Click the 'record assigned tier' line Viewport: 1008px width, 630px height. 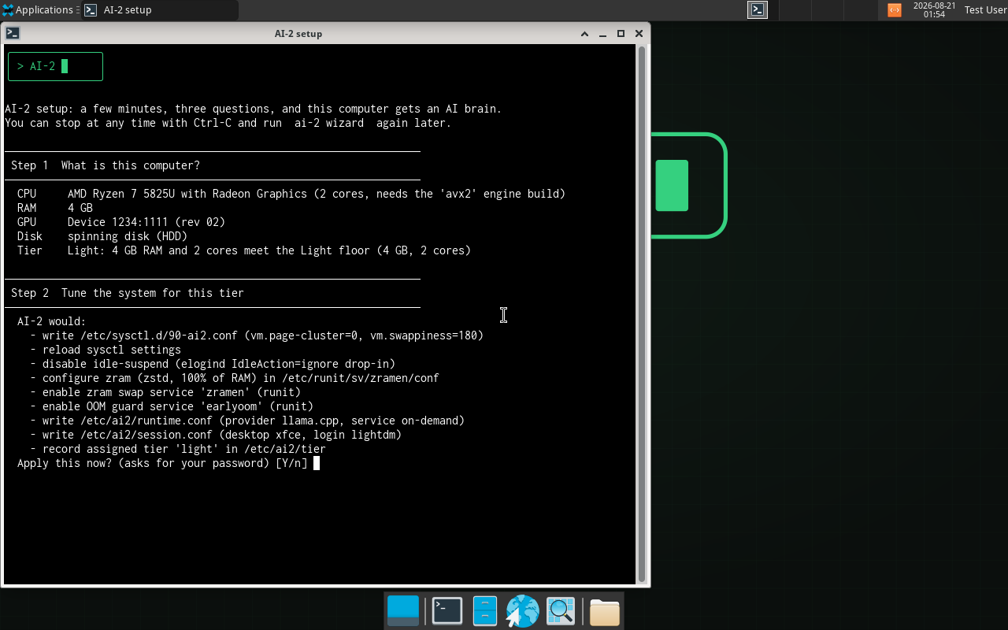(x=178, y=449)
